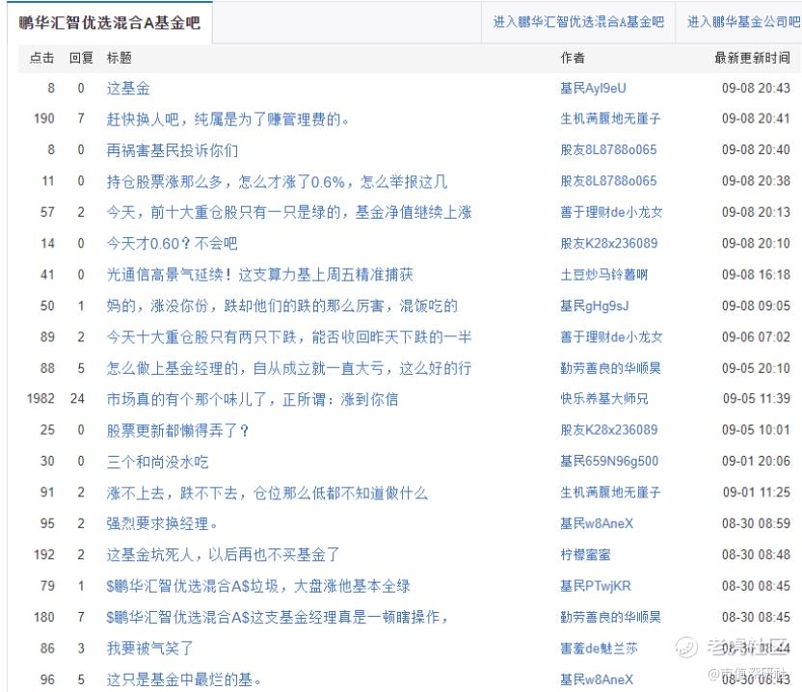View author profile 基民659N96g500
The width and height of the screenshot is (802, 692).
609,462
